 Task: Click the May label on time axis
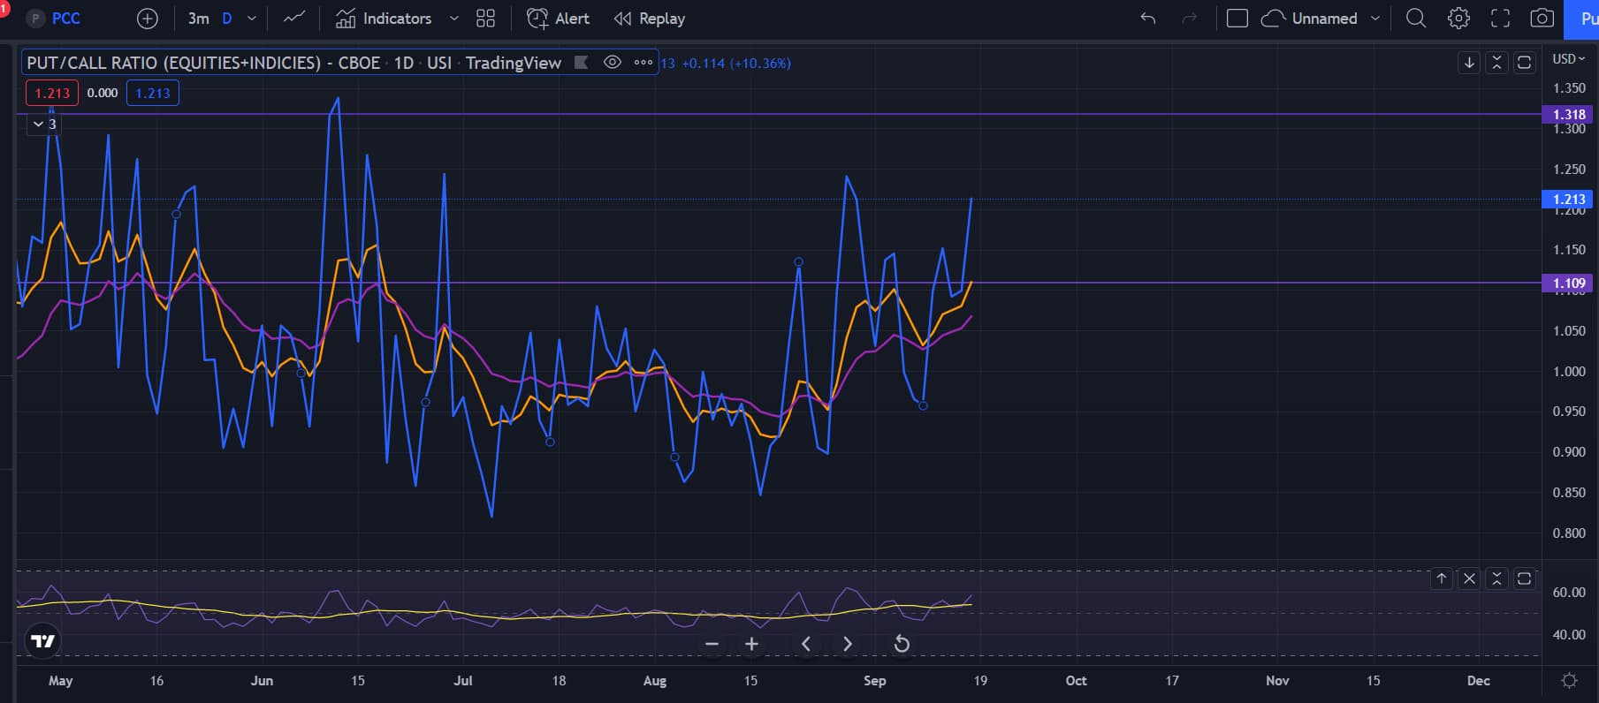(x=60, y=681)
